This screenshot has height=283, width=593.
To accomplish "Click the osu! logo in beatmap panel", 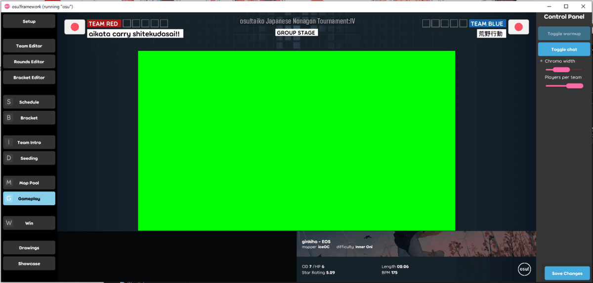I will point(524,269).
